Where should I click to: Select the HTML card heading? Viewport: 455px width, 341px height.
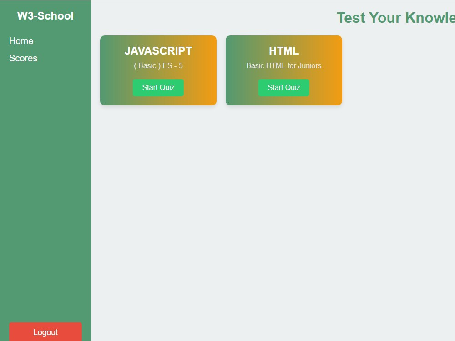pos(284,51)
